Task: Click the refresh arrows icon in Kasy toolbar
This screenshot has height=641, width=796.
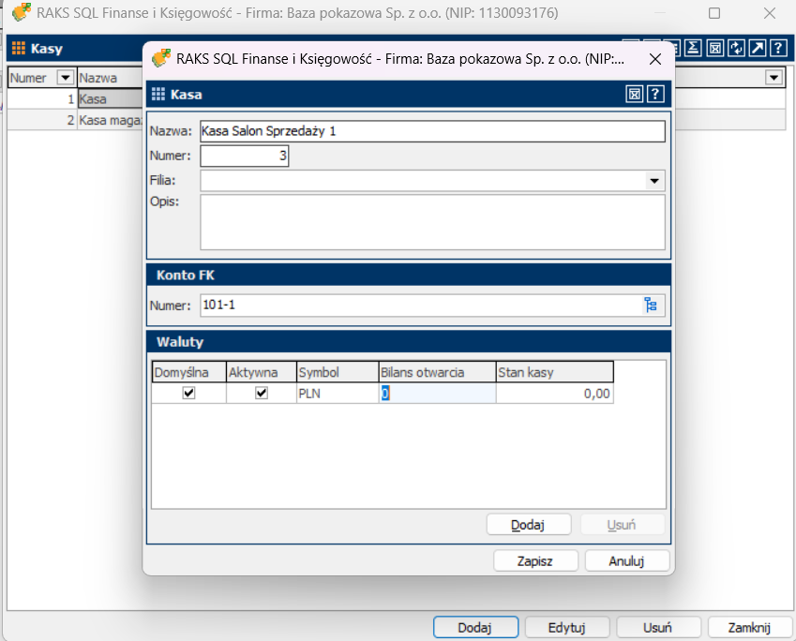Action: 736,48
